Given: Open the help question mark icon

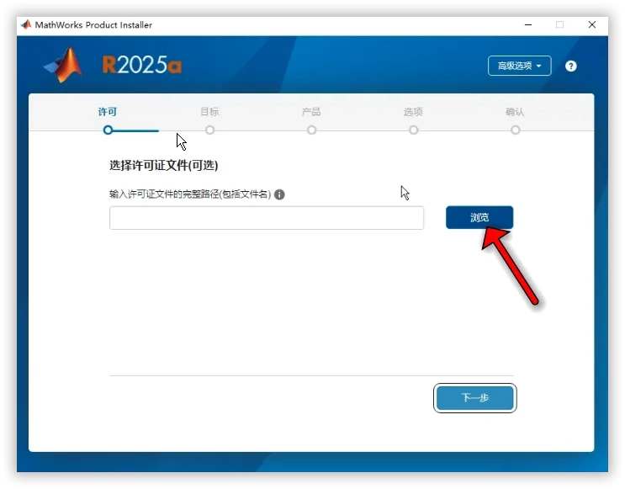Looking at the screenshot, I should pos(571,66).
